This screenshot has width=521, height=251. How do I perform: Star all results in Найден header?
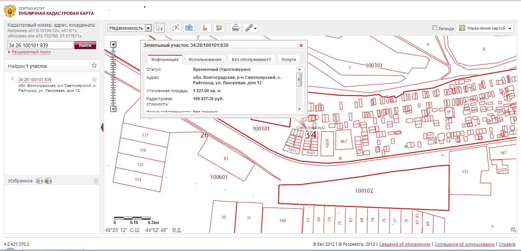[94, 66]
